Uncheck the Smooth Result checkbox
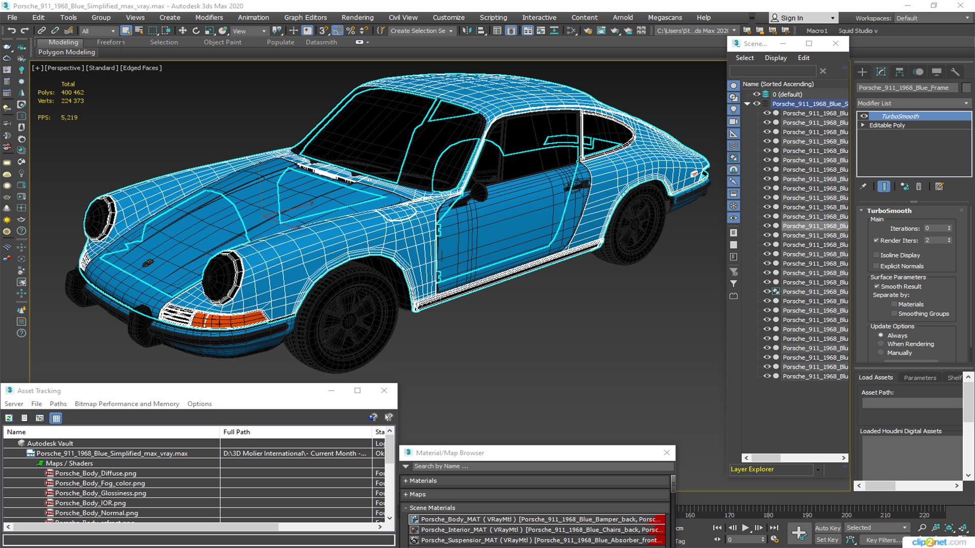This screenshot has height=548, width=975. point(876,287)
